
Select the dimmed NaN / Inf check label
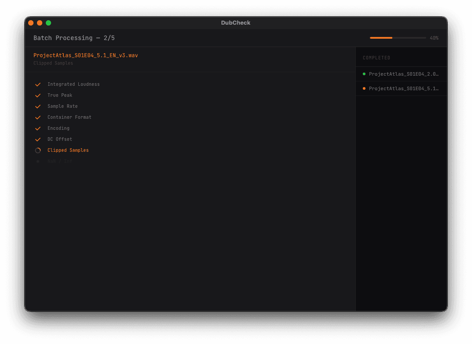59,161
